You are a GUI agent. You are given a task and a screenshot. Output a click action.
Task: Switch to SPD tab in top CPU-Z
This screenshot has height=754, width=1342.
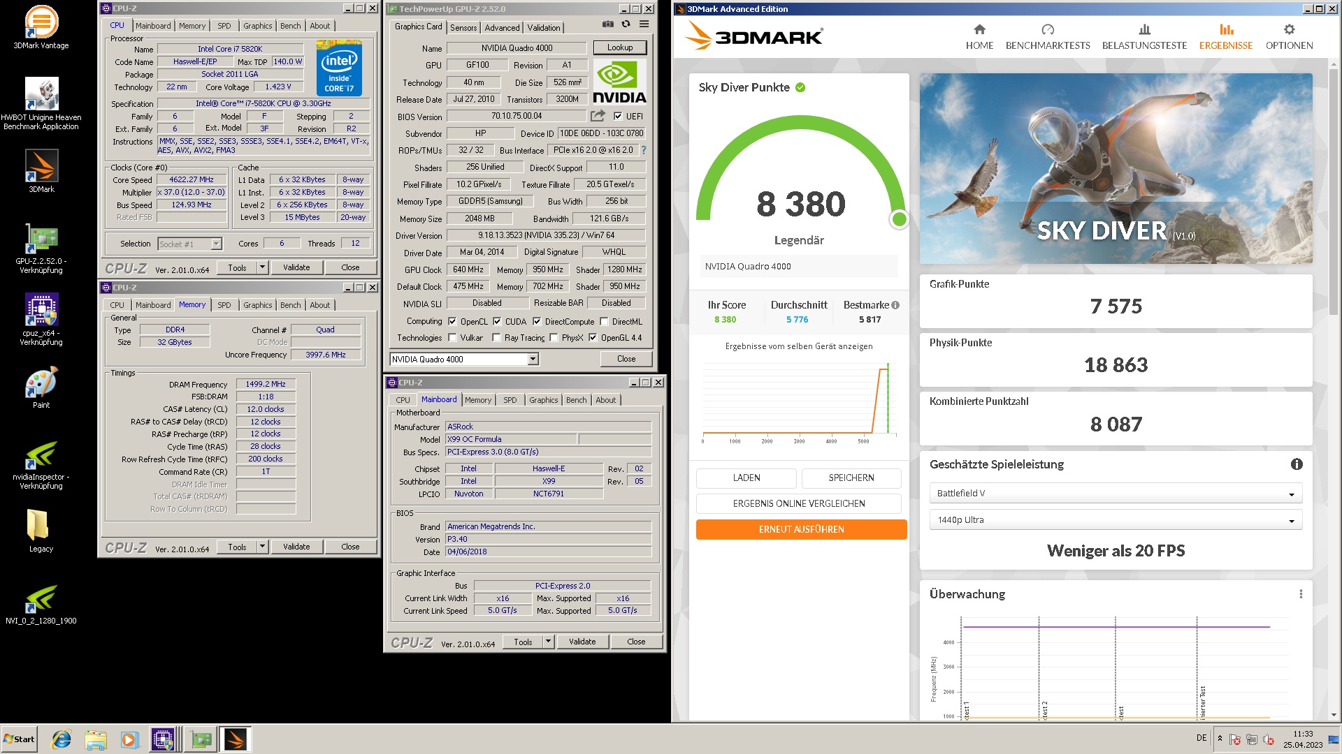click(x=224, y=26)
